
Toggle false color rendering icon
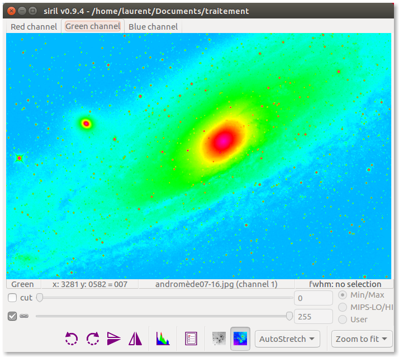coord(240,339)
